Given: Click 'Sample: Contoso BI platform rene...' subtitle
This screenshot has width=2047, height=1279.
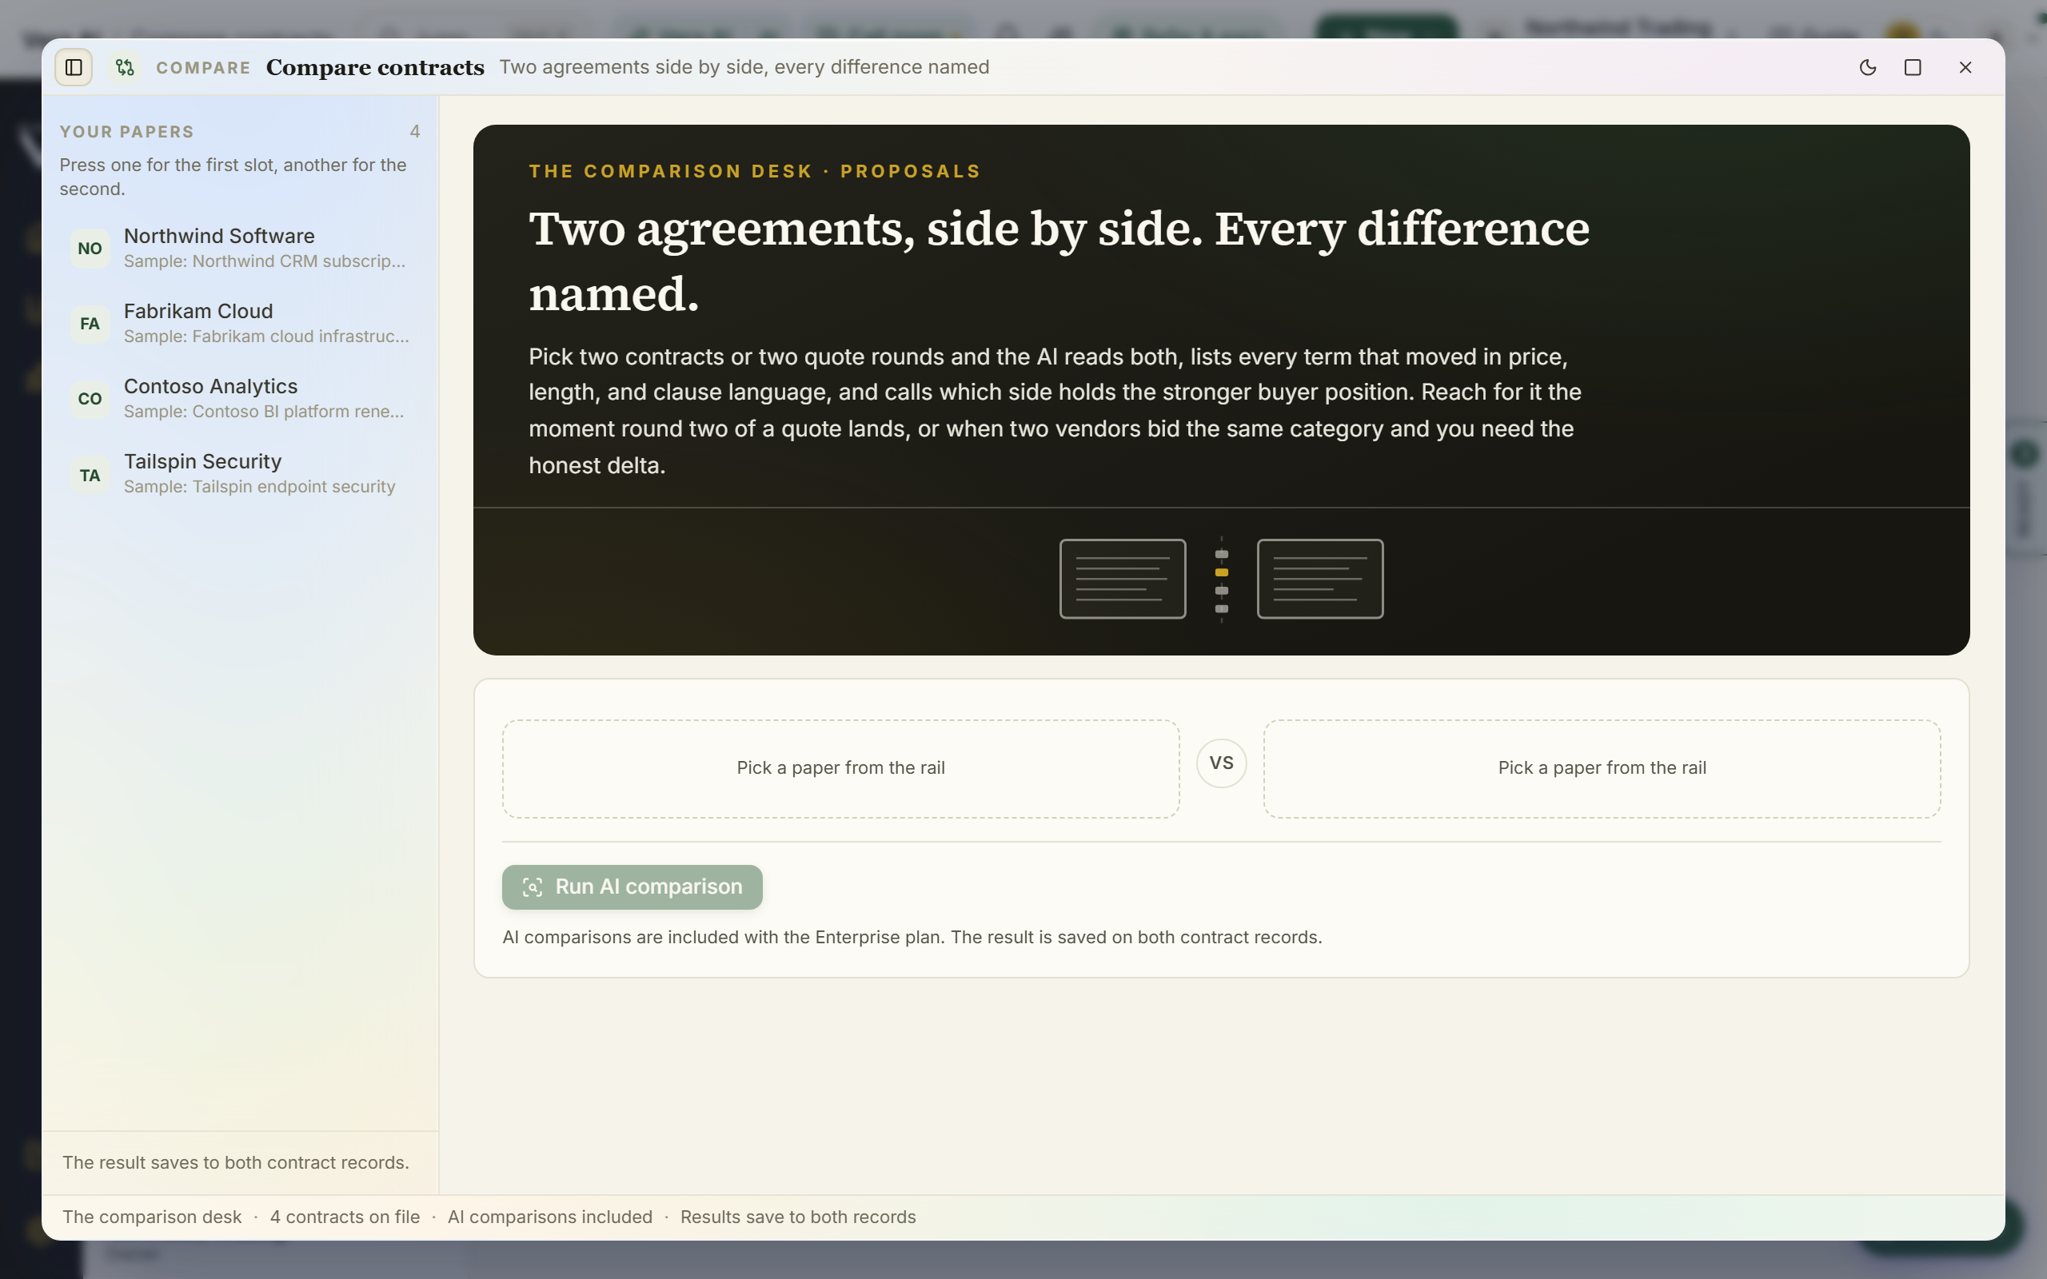Looking at the screenshot, I should point(264,412).
